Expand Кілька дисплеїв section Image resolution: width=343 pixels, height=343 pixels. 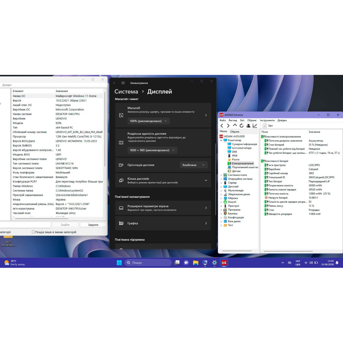tap(163, 180)
